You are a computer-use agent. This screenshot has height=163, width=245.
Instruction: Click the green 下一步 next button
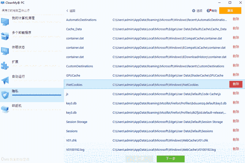[171, 159]
